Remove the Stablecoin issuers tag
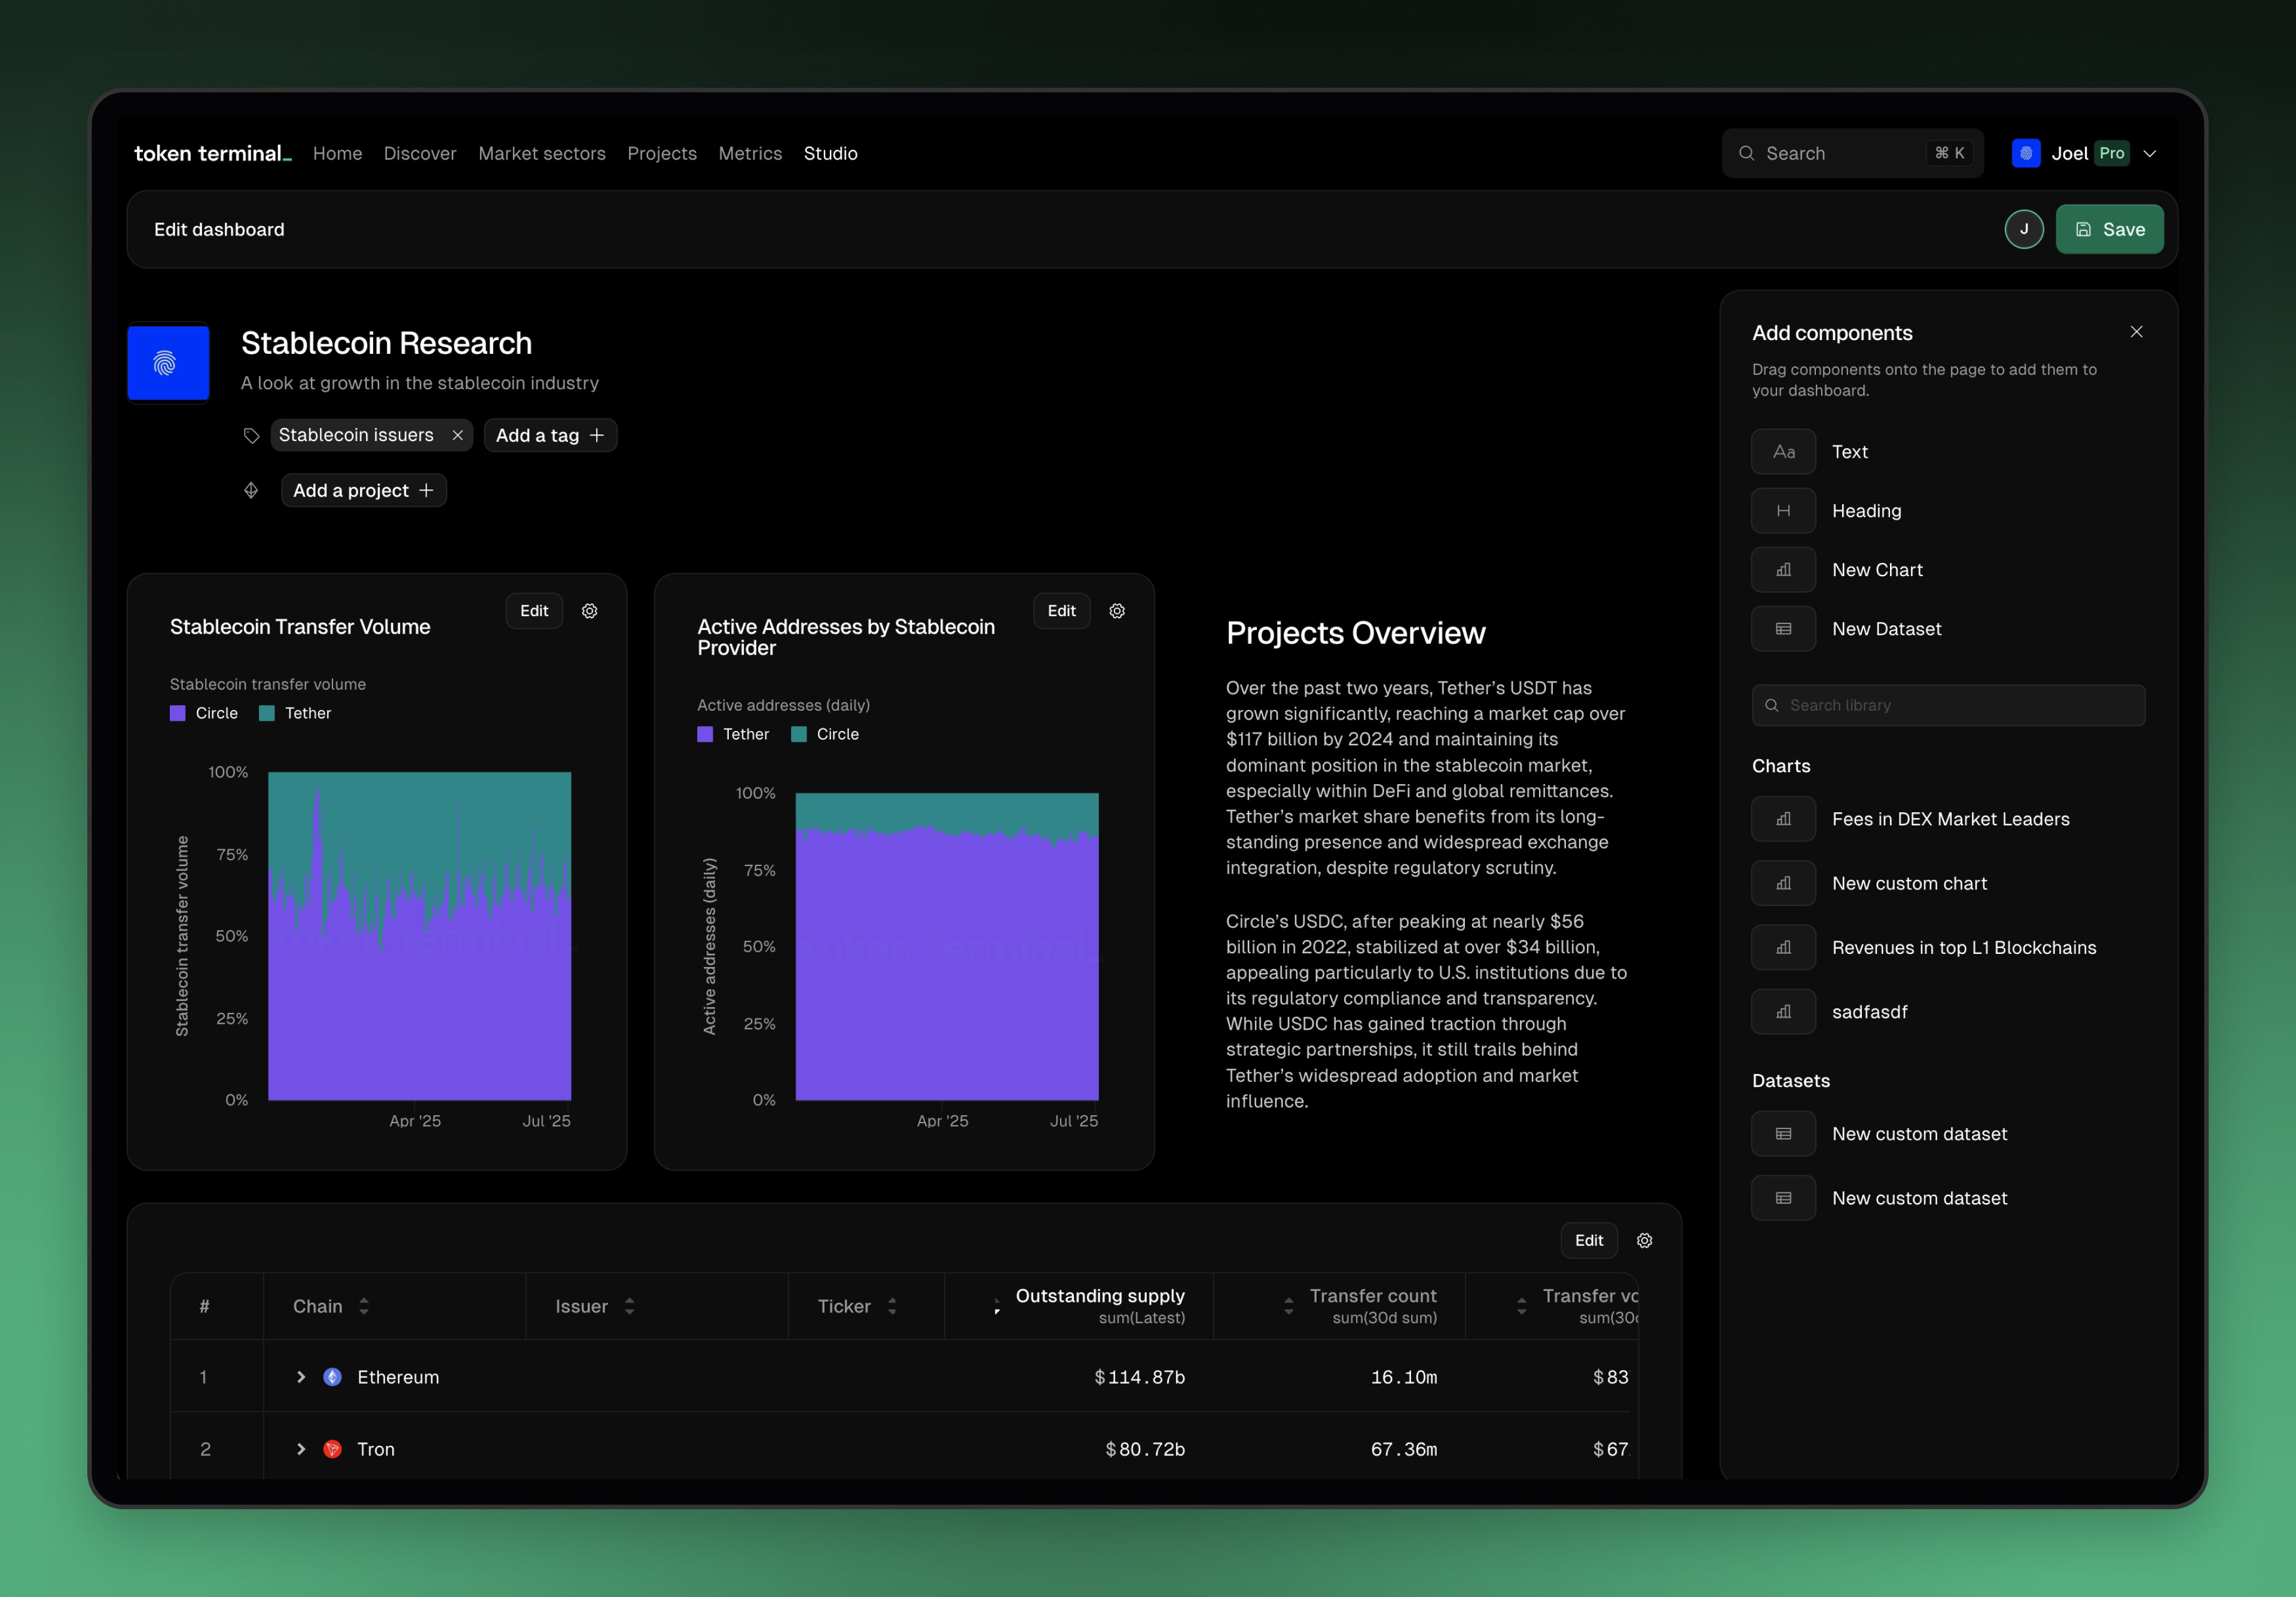This screenshot has height=1597, width=2296. tap(457, 435)
